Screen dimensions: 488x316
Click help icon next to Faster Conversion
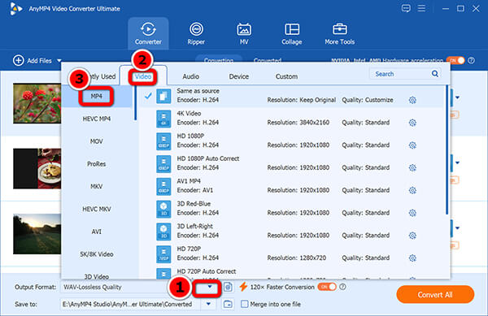[342, 287]
